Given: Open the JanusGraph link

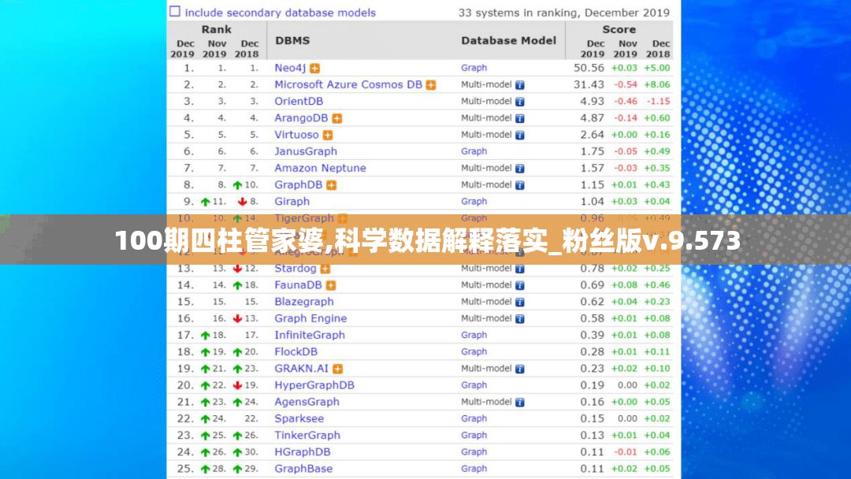Looking at the screenshot, I should 306,151.
